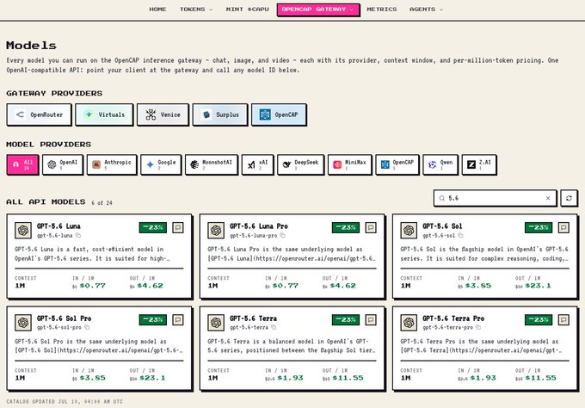This screenshot has width=585, height=408.
Task: Click the OpenAI logo on GPT-5.6 Luna card
Action: pos(23,231)
